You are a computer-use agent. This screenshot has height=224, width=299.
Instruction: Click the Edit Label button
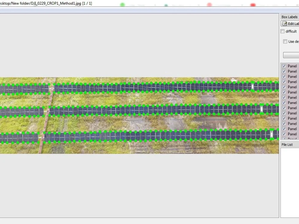pos(290,24)
